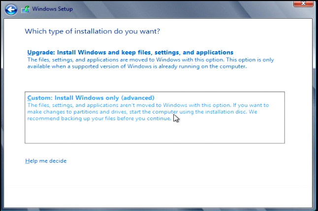
Task: Click the heading 'Which type of installation do you want?'
Action: click(92, 31)
